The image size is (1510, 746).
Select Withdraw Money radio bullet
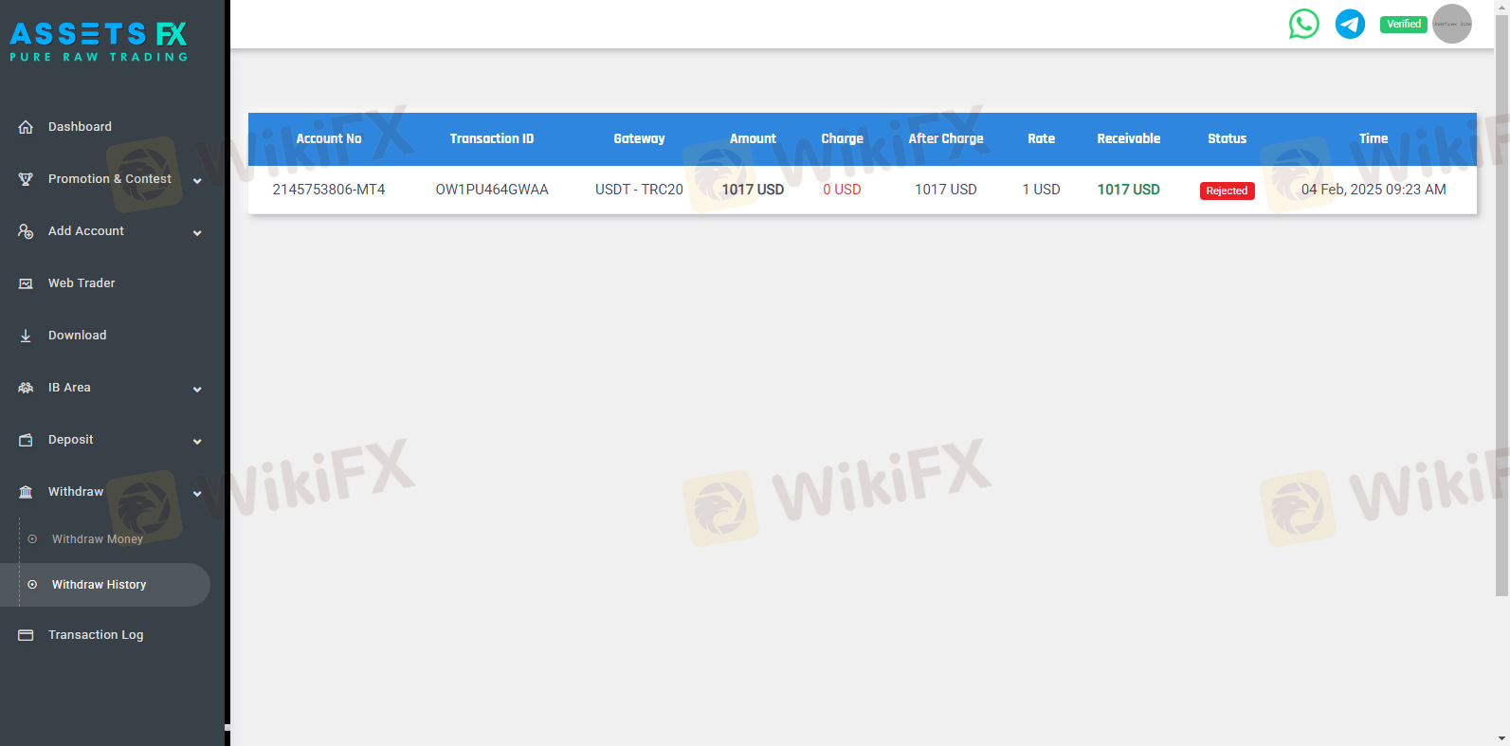tap(32, 539)
